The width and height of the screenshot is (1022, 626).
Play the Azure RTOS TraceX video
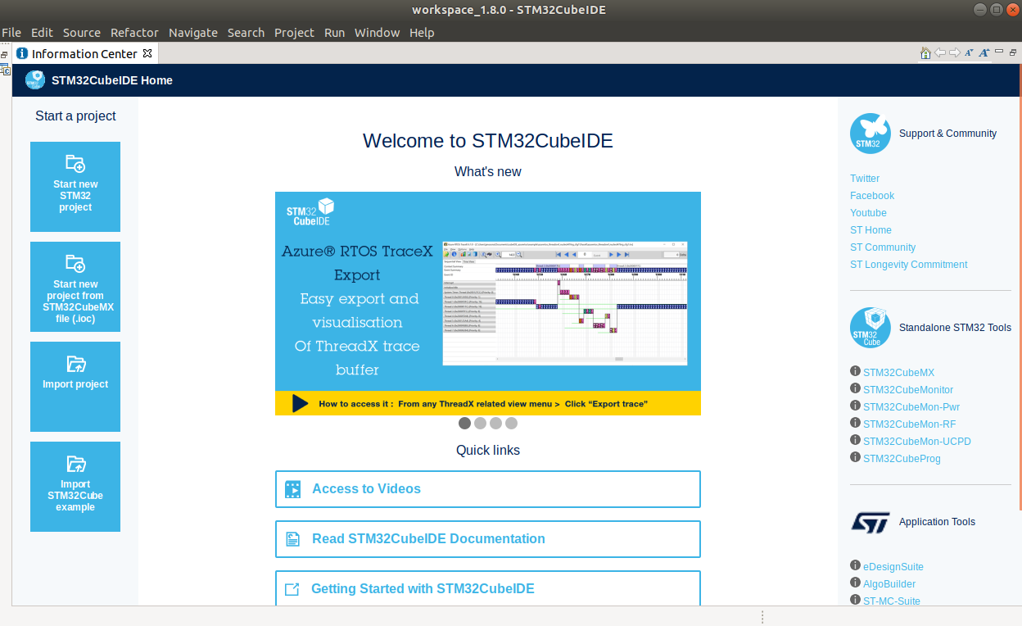tap(300, 403)
